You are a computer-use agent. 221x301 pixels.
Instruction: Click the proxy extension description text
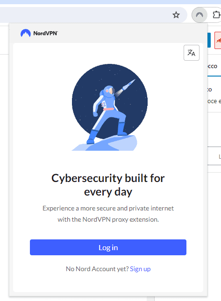pos(108,214)
